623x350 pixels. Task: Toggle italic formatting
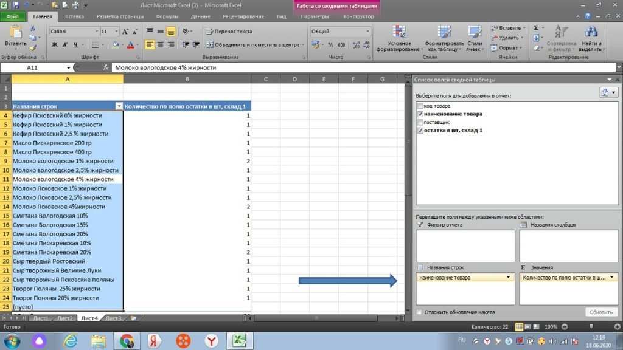pos(64,45)
